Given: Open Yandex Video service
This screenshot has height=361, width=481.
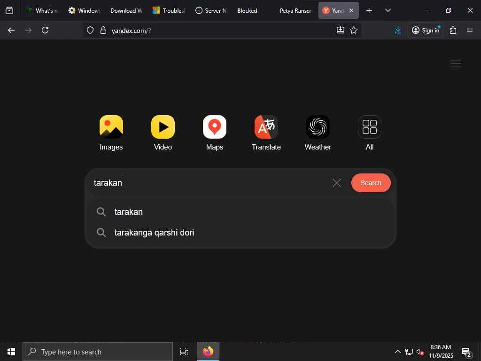Looking at the screenshot, I should click(x=163, y=133).
